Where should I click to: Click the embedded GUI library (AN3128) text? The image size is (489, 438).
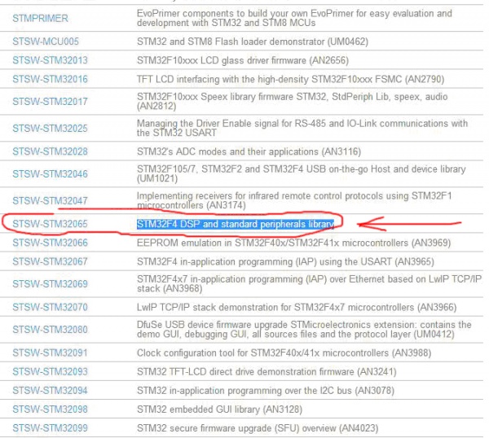point(219,410)
